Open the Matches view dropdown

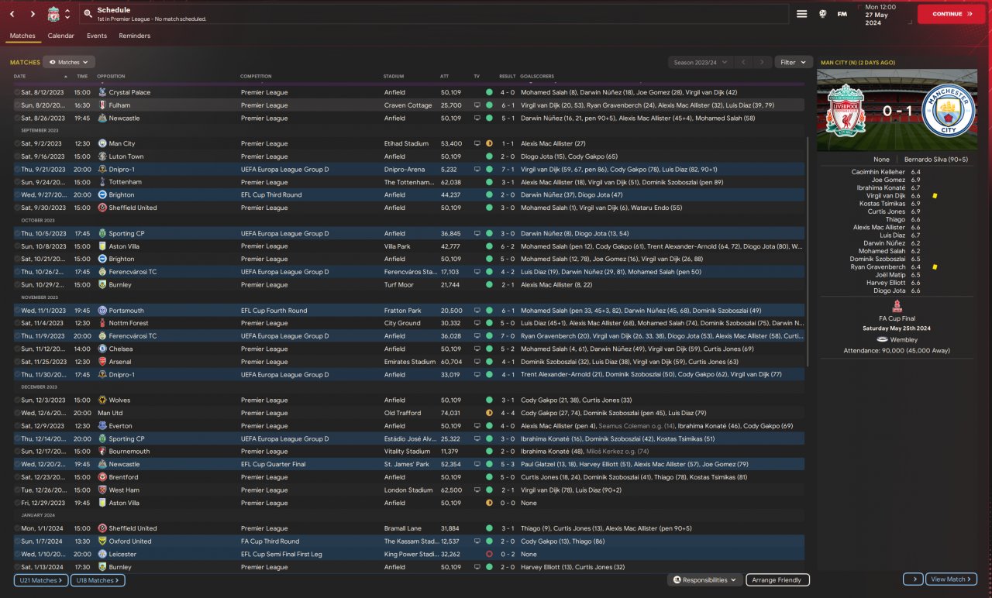[69, 62]
